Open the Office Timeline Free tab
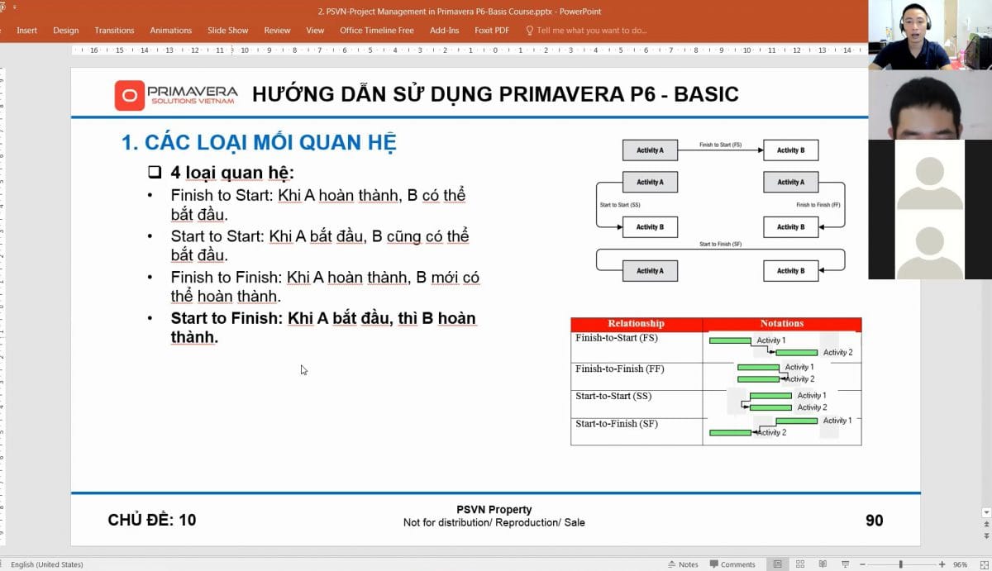 (377, 31)
